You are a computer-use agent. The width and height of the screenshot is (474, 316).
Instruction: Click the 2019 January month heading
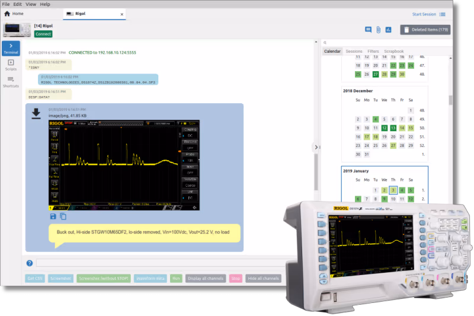(x=356, y=171)
